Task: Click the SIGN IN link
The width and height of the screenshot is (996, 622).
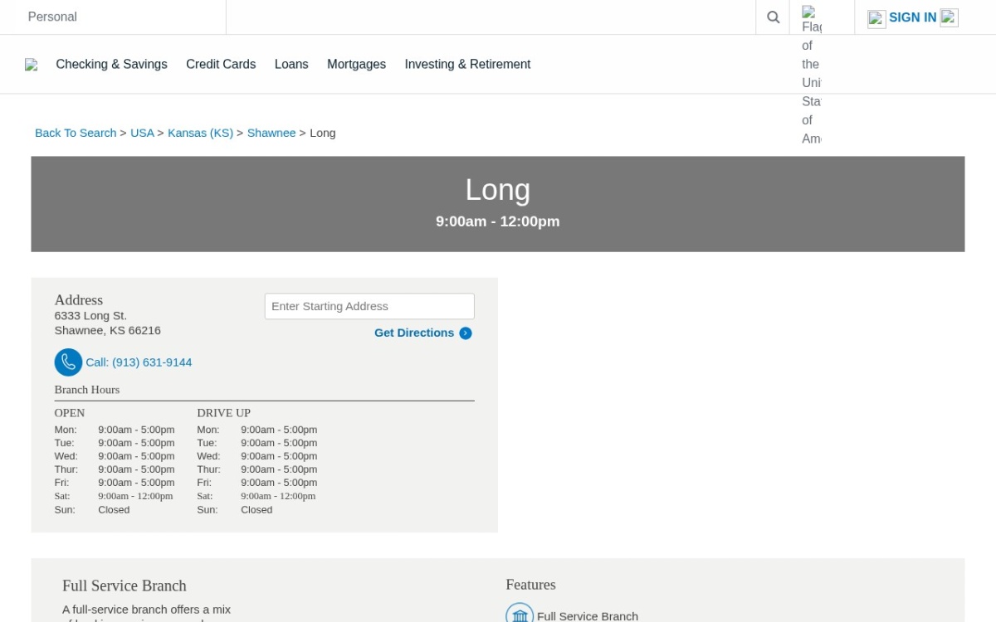Action: 912,17
